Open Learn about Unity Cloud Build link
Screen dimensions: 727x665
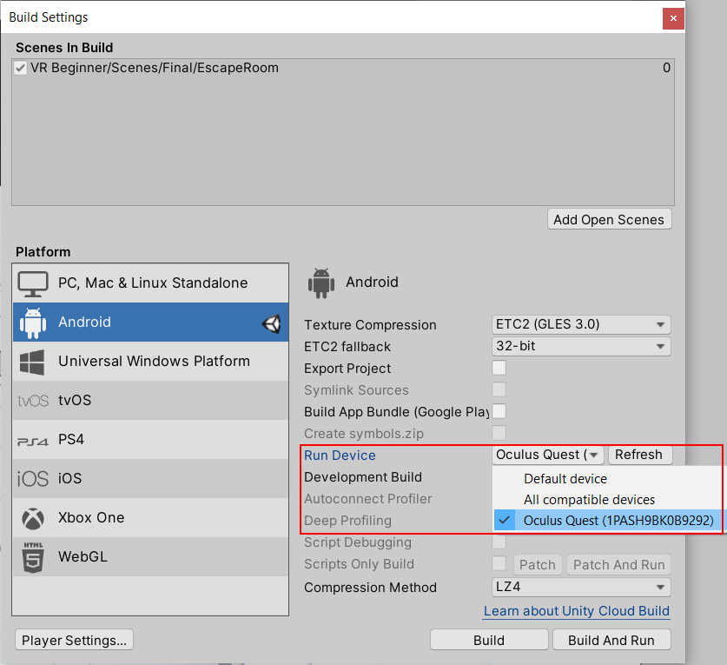coord(577,611)
